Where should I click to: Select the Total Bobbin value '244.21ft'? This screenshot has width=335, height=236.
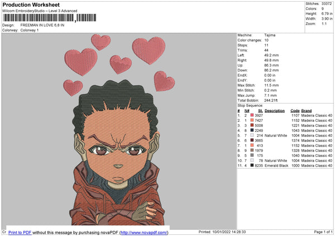271,100
